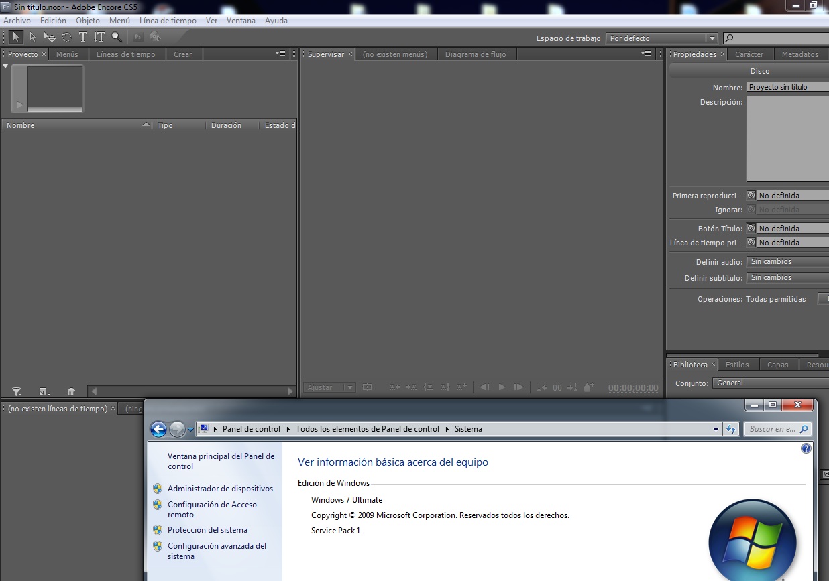The height and width of the screenshot is (581, 829).
Task: Select the Rotate tool
Action: click(x=66, y=37)
